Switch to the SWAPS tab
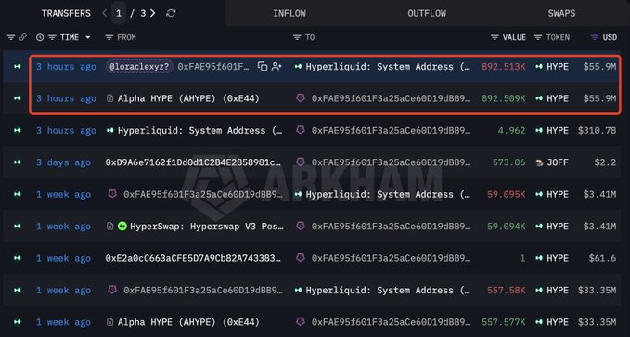630x337 pixels. (x=561, y=13)
